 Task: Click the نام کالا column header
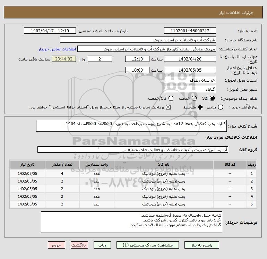pos(163,164)
